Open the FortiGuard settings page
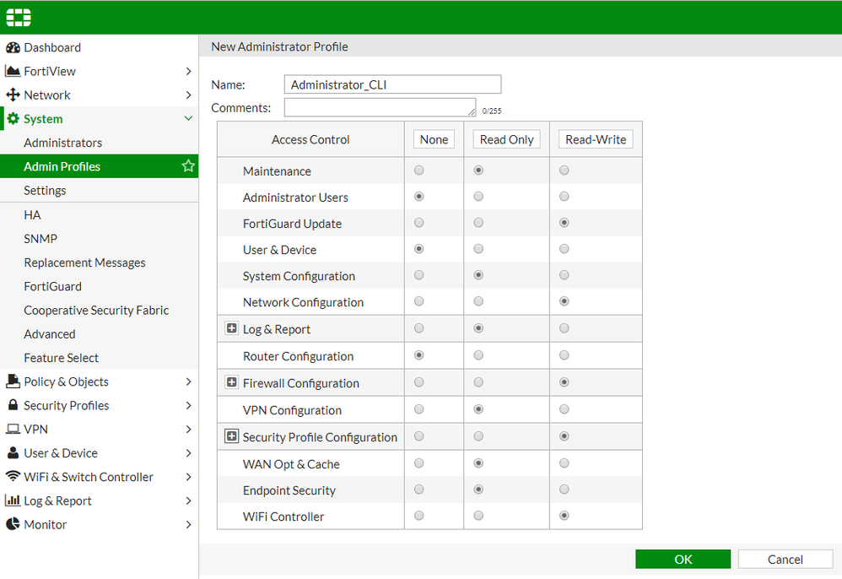The height and width of the screenshot is (579, 842). click(52, 286)
